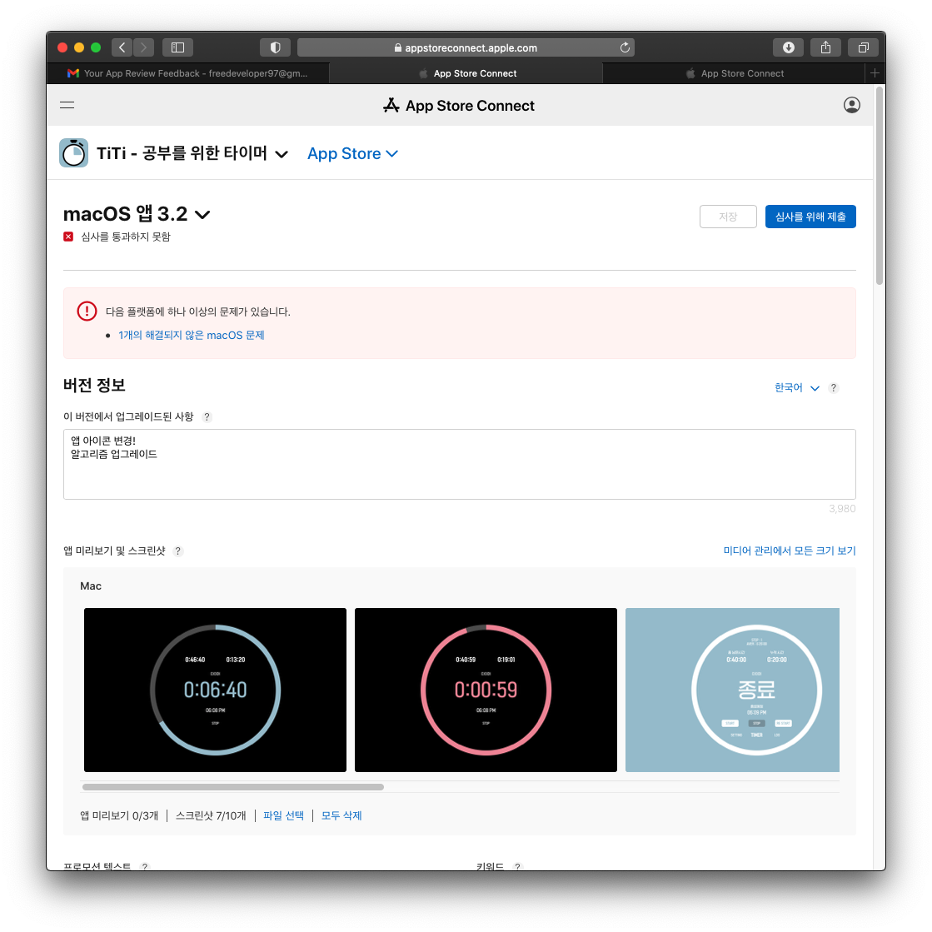Select the 0:06:40 blue timer screenshot
This screenshot has height=932, width=932.
[215, 690]
